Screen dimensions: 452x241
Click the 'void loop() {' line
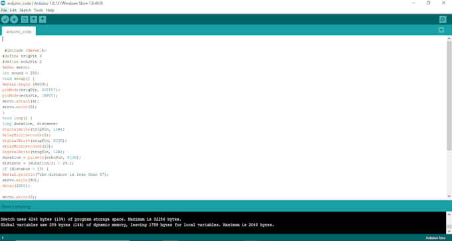click(x=17, y=118)
